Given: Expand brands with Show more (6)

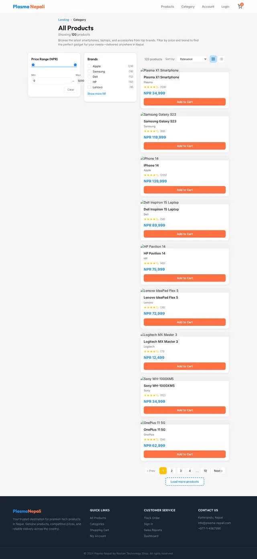Looking at the screenshot, I should [x=97, y=94].
